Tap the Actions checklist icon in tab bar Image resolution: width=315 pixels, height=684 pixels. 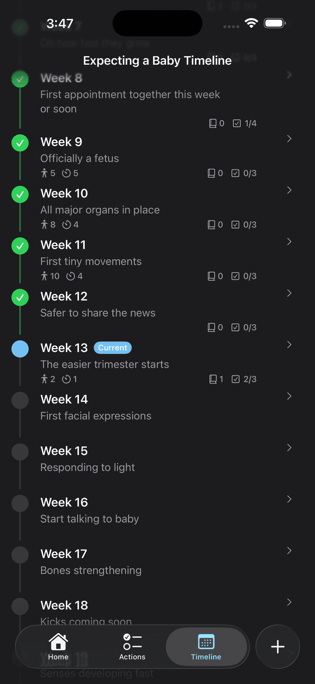pos(132,641)
